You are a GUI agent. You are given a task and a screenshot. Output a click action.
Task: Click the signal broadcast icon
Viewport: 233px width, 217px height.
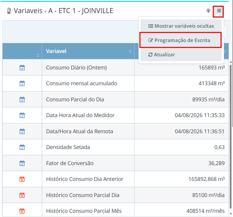[208, 11]
